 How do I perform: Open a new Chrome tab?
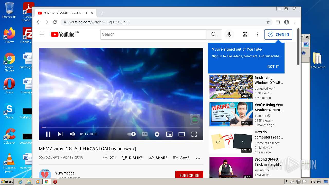pos(102,13)
